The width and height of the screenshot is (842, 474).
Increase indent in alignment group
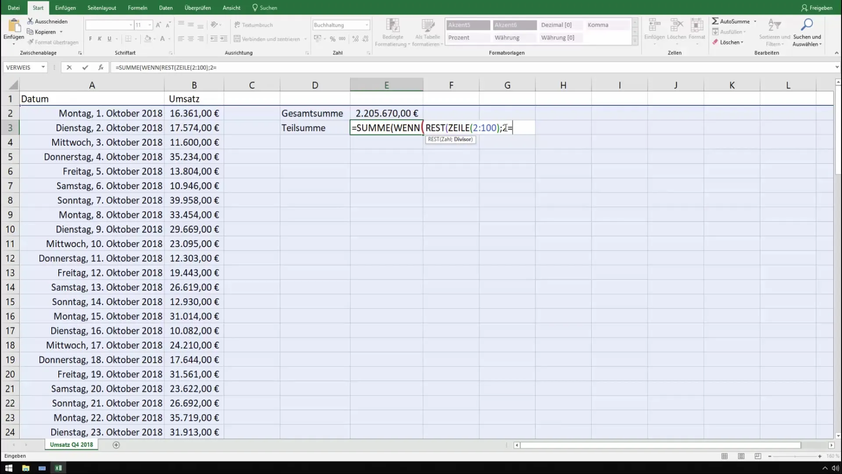pyautogui.click(x=224, y=39)
